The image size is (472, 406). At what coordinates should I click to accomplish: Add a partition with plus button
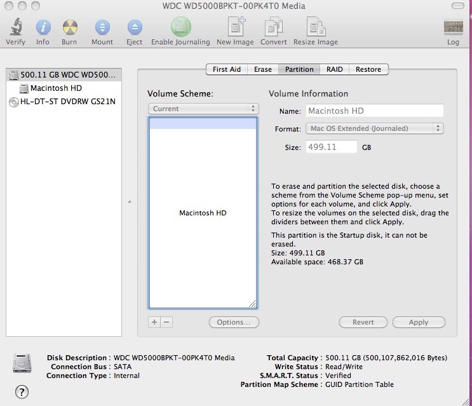(x=154, y=322)
